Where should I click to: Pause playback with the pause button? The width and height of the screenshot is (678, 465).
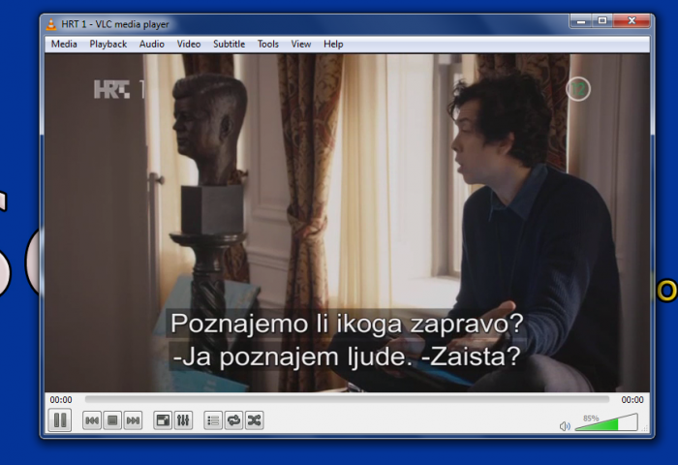(x=60, y=420)
